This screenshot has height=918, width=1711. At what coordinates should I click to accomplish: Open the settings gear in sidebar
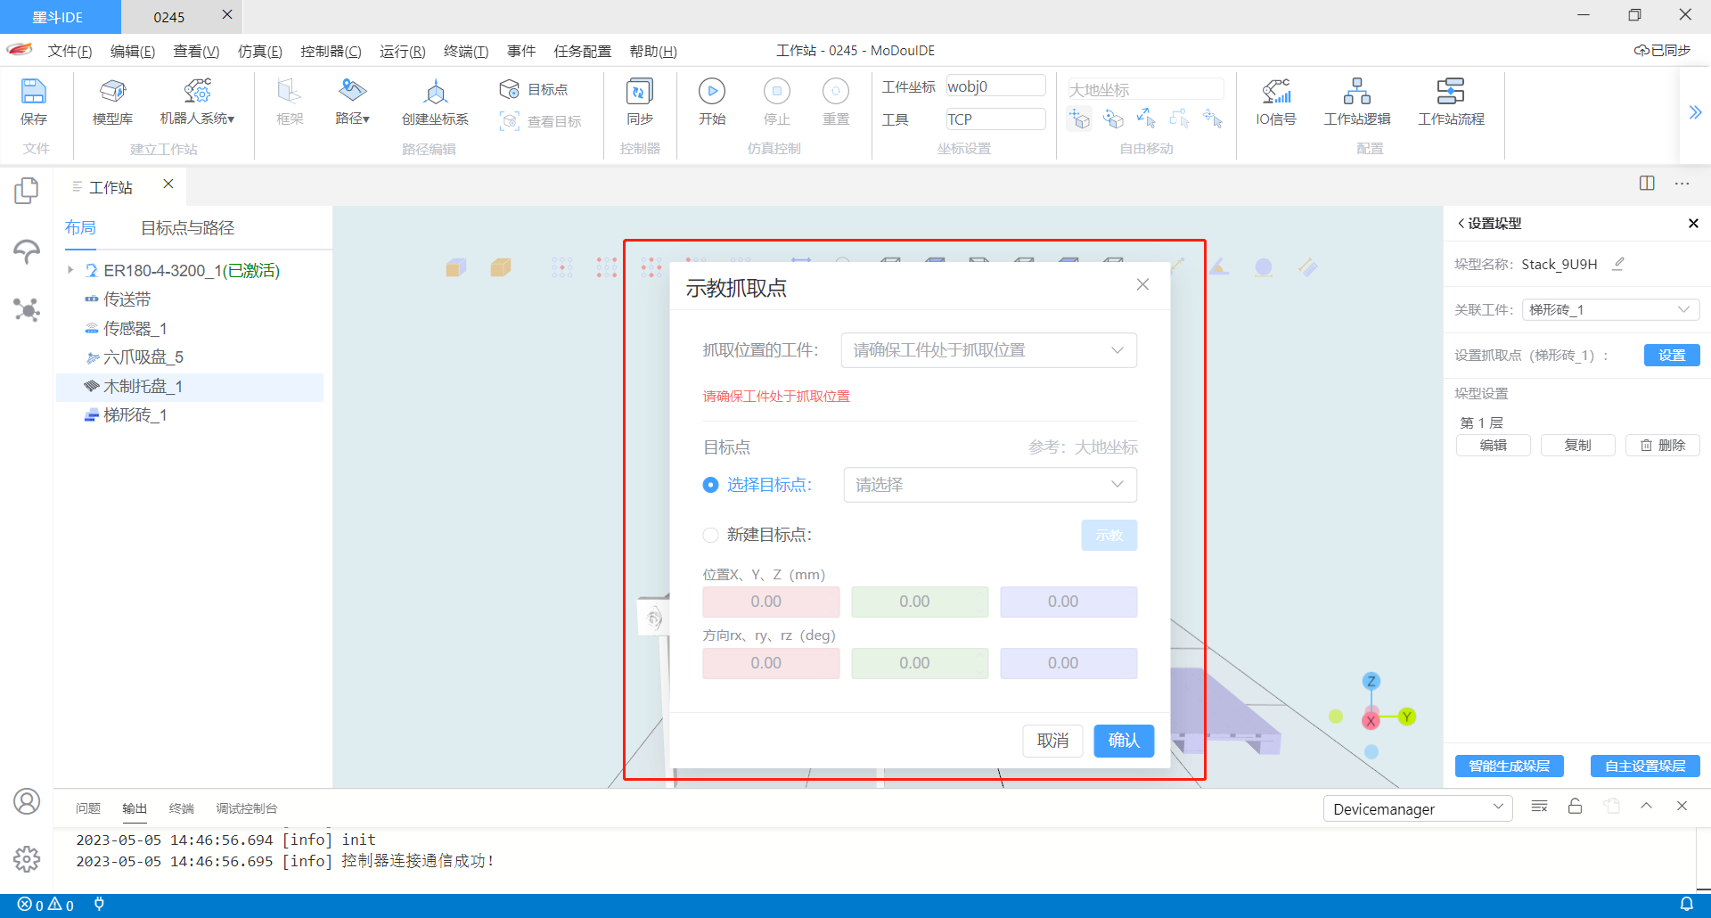27,859
